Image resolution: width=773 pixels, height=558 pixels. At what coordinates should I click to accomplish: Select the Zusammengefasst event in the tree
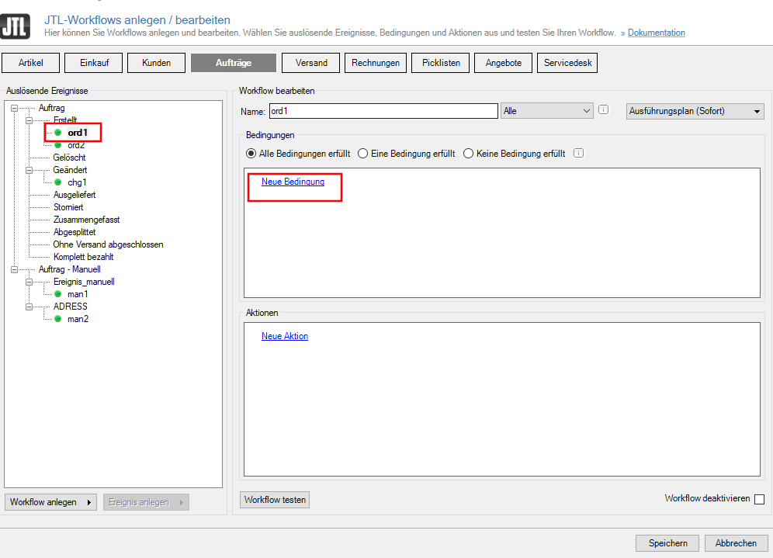click(86, 220)
